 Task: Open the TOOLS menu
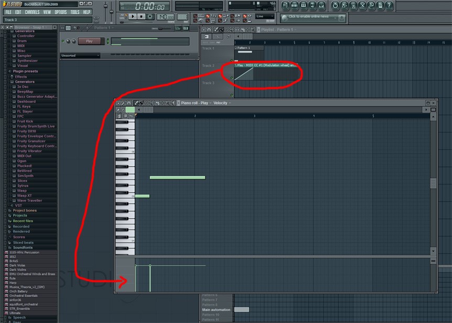tap(74, 12)
